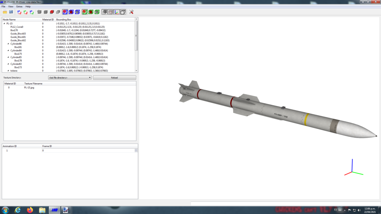The image size is (381, 214).
Task: Collapse the Cylinder83 node
Action: [8, 64]
